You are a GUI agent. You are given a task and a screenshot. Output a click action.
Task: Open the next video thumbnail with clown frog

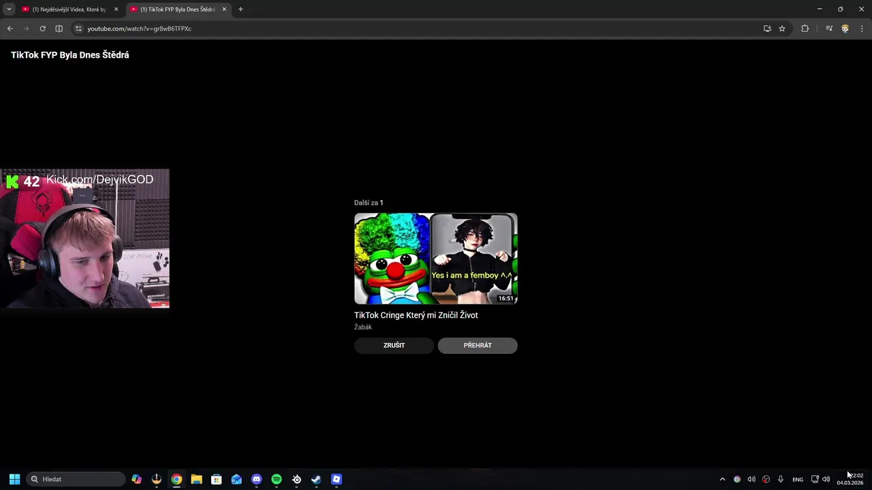click(436, 259)
